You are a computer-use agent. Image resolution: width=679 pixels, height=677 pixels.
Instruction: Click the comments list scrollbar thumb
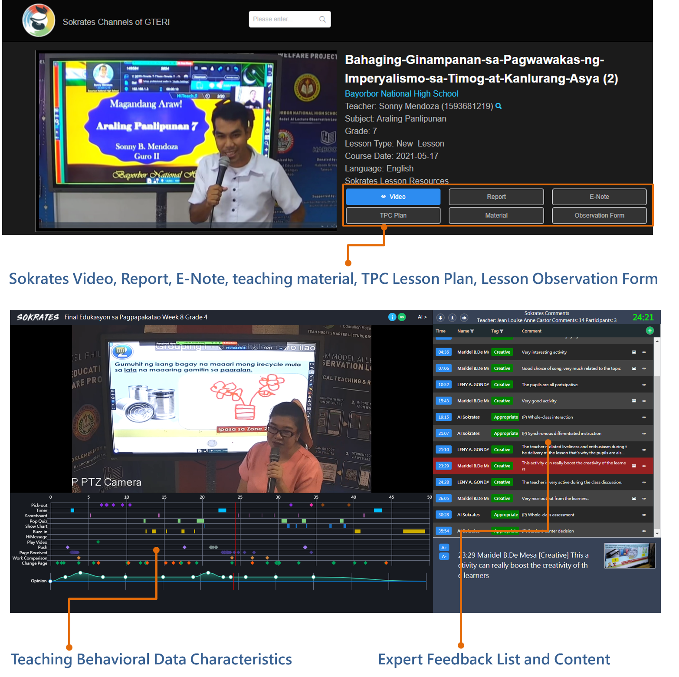[x=657, y=452]
